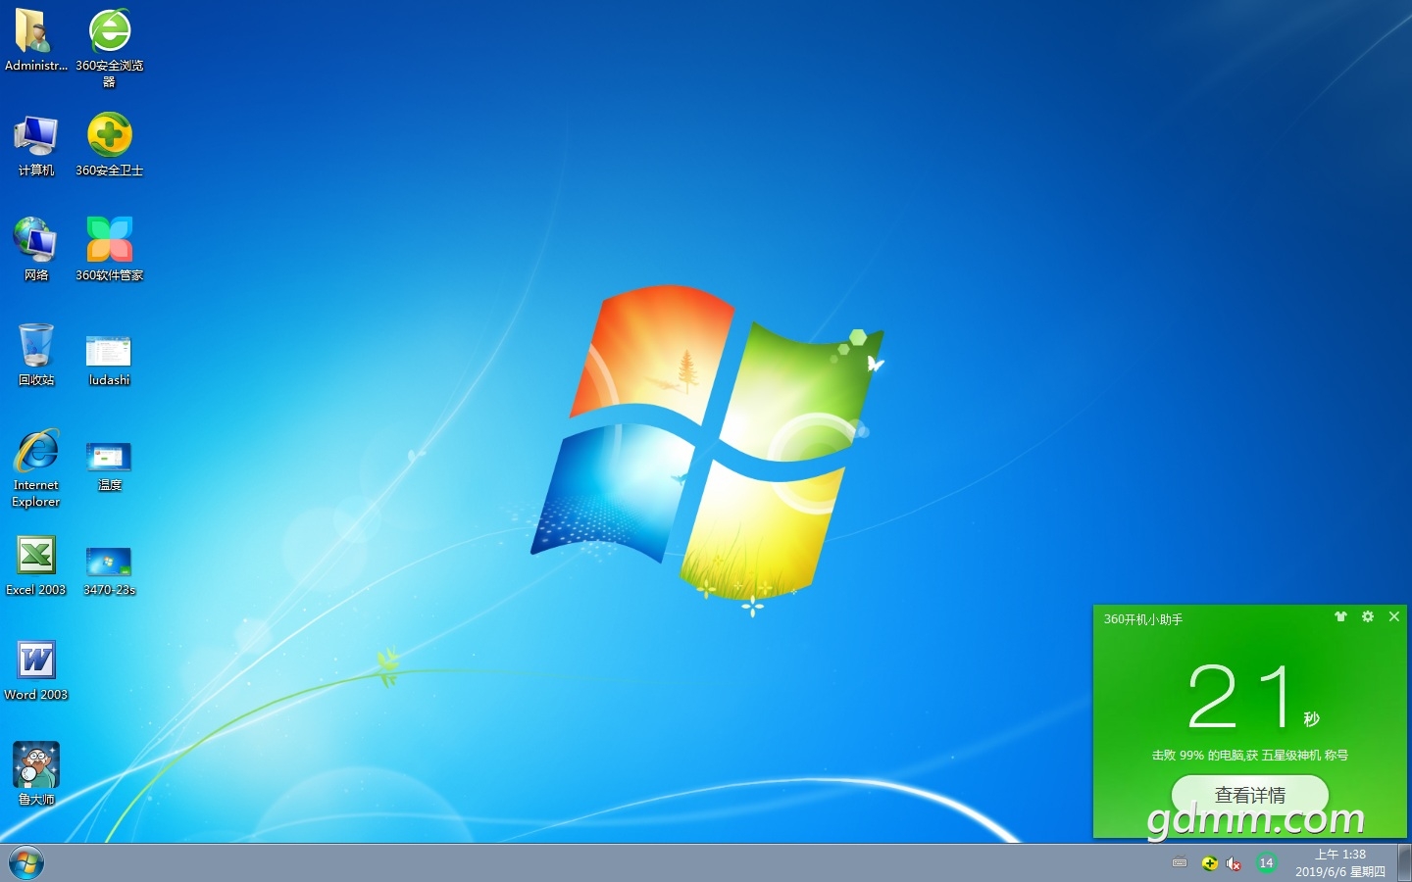
Task: Click the 360软件管家 desktop icon
Action: tap(110, 241)
